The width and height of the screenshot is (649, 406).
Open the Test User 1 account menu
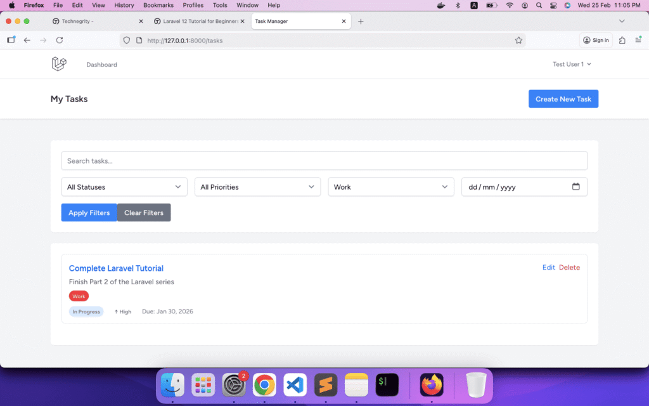(572, 64)
